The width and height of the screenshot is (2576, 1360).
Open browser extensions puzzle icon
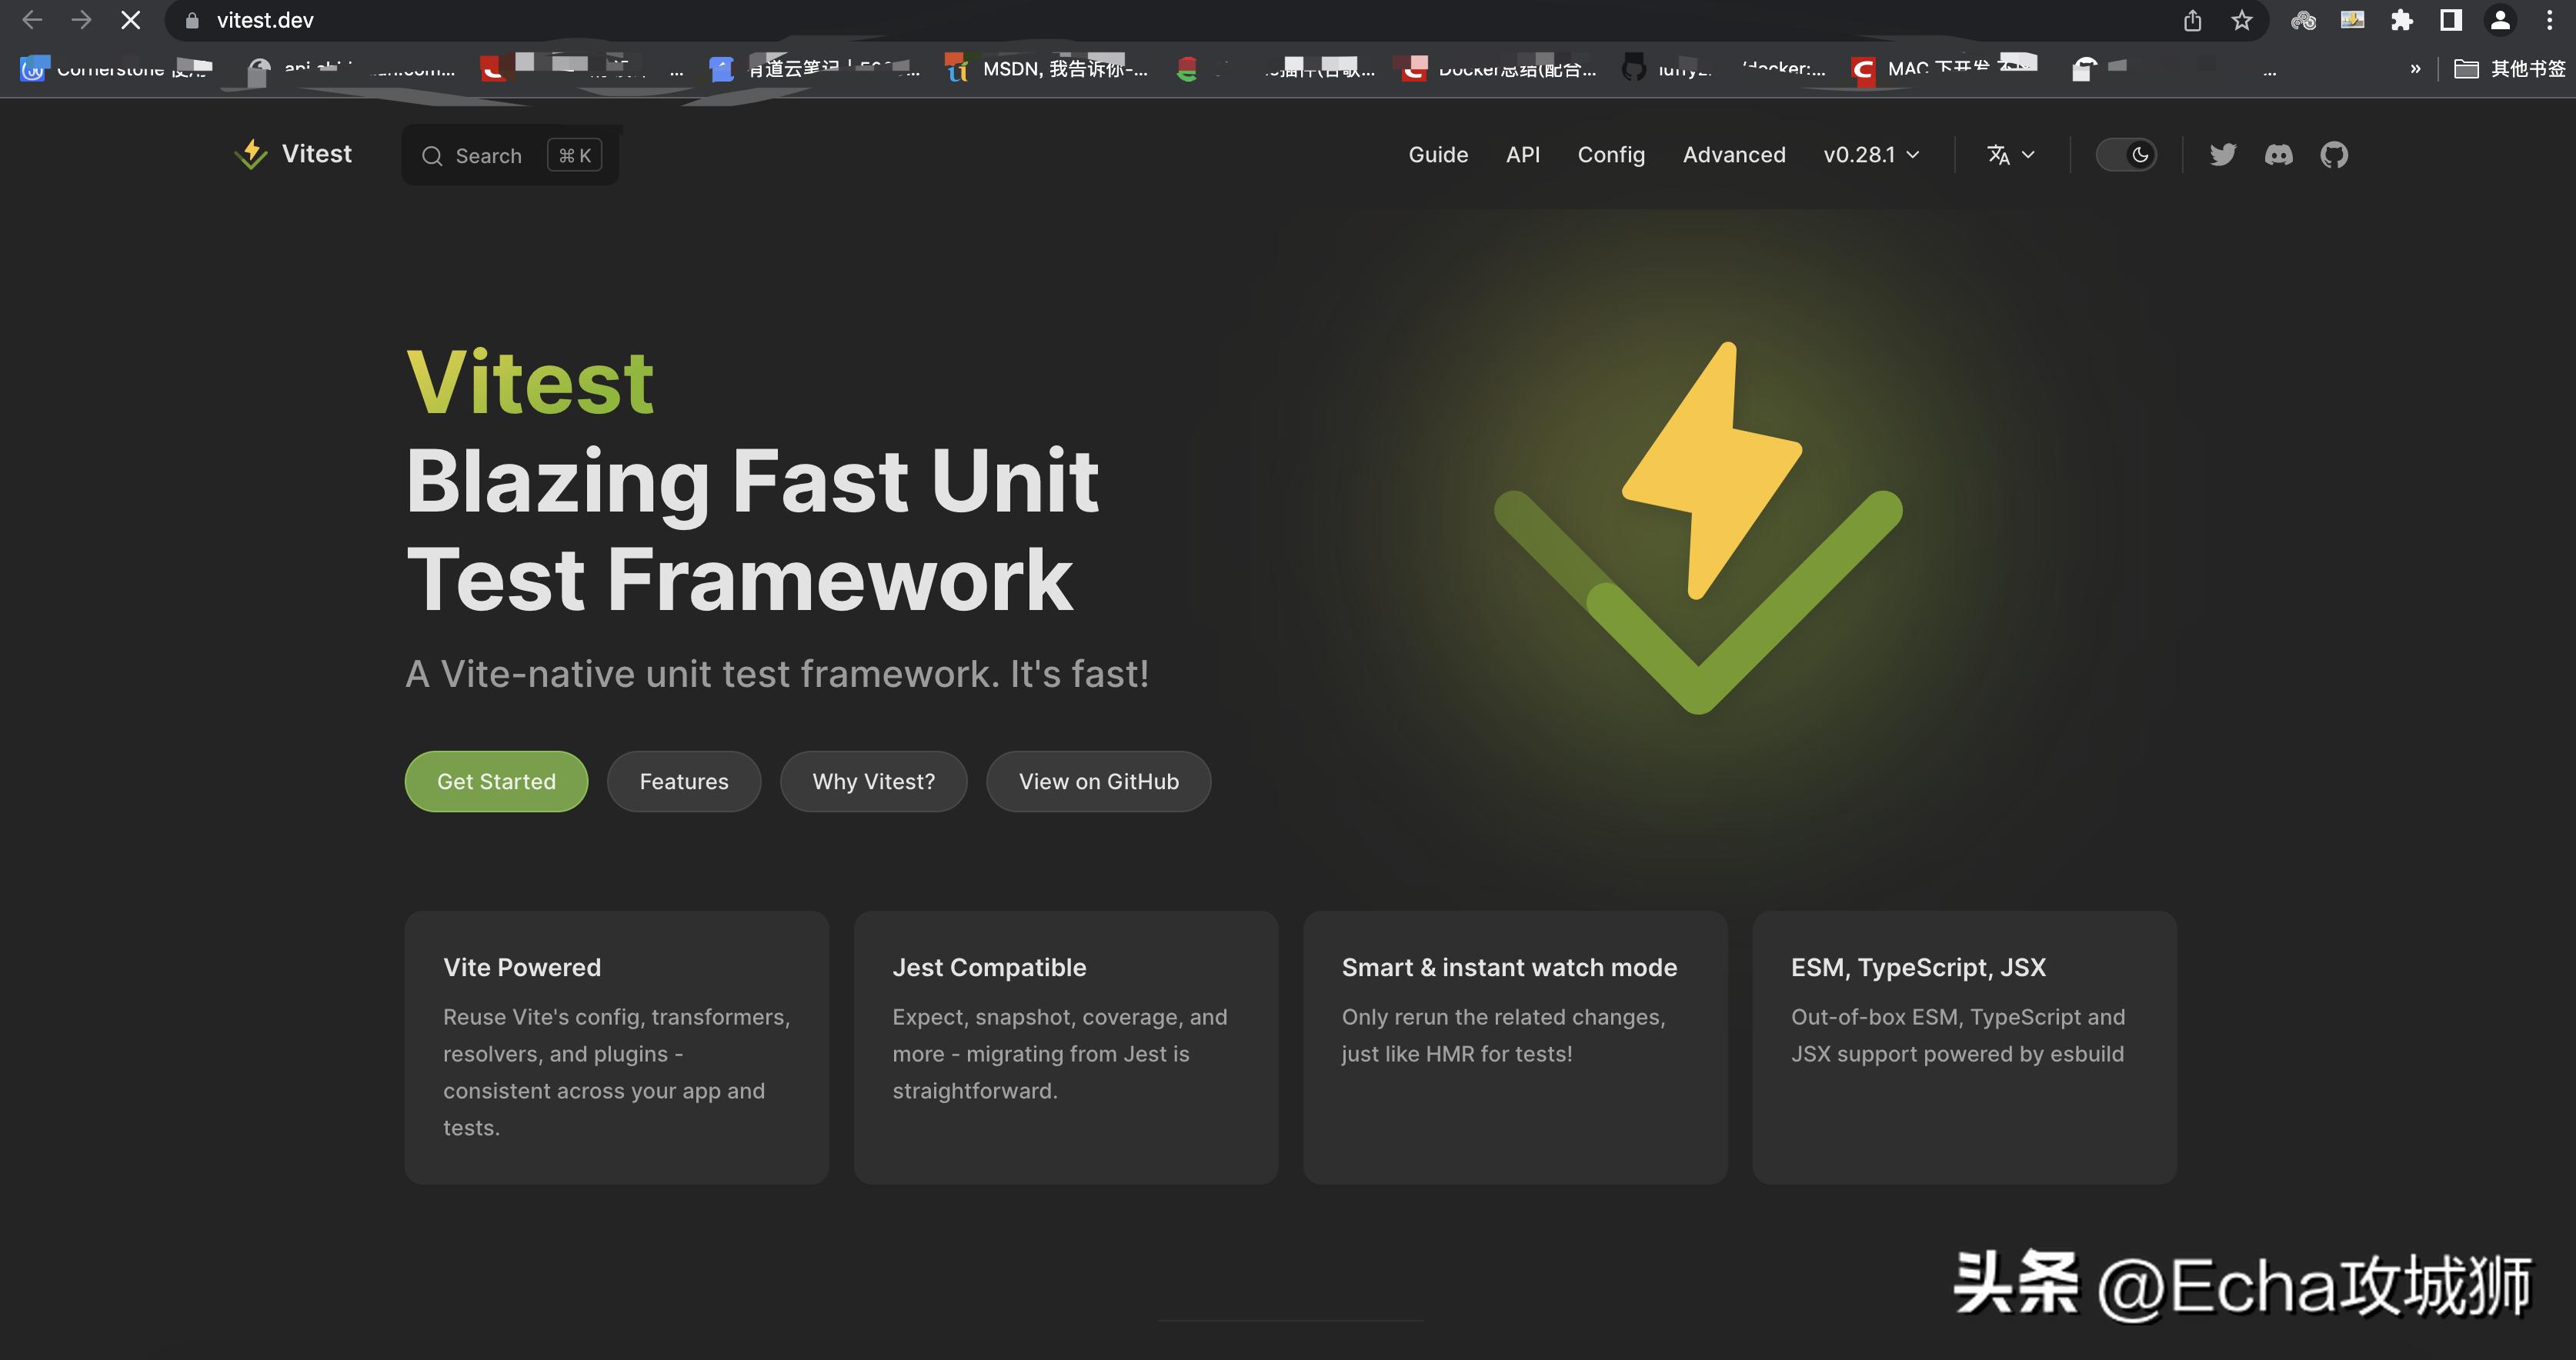click(2401, 20)
